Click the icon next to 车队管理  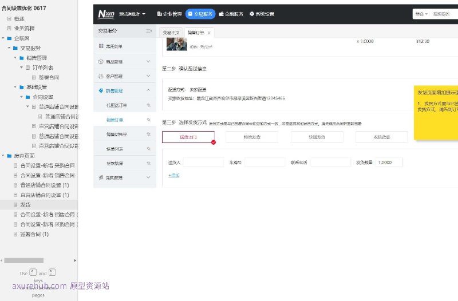(101, 177)
